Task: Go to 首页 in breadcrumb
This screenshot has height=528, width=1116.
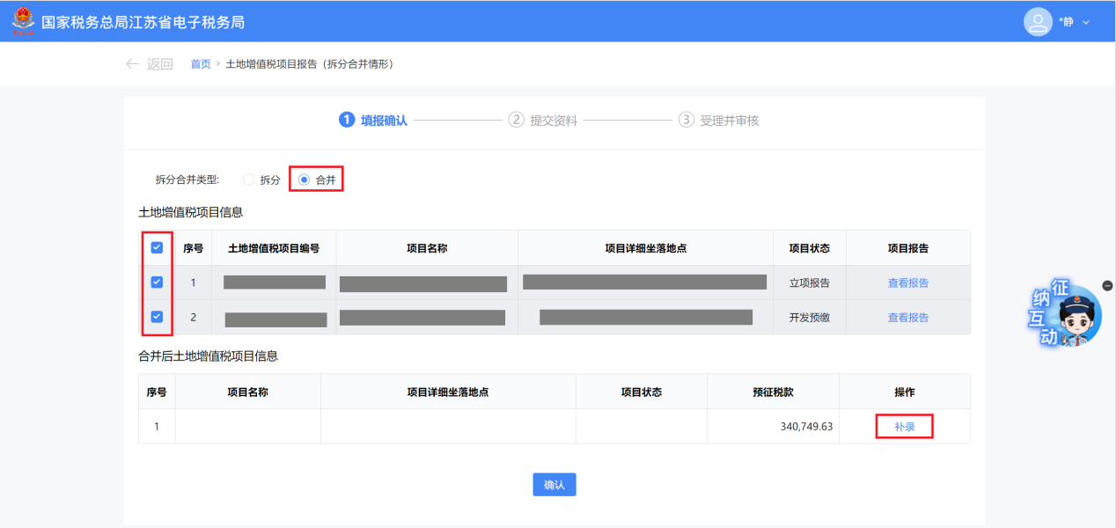Action: coord(201,64)
